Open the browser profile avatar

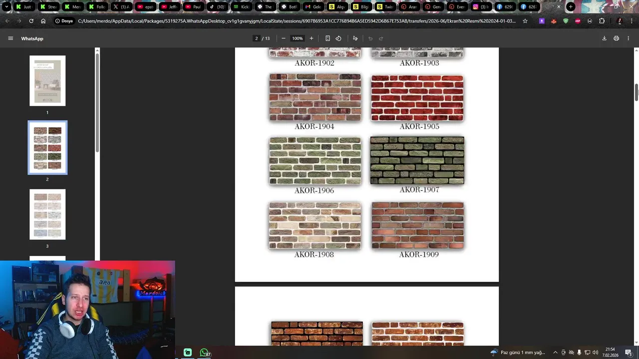click(x=620, y=21)
